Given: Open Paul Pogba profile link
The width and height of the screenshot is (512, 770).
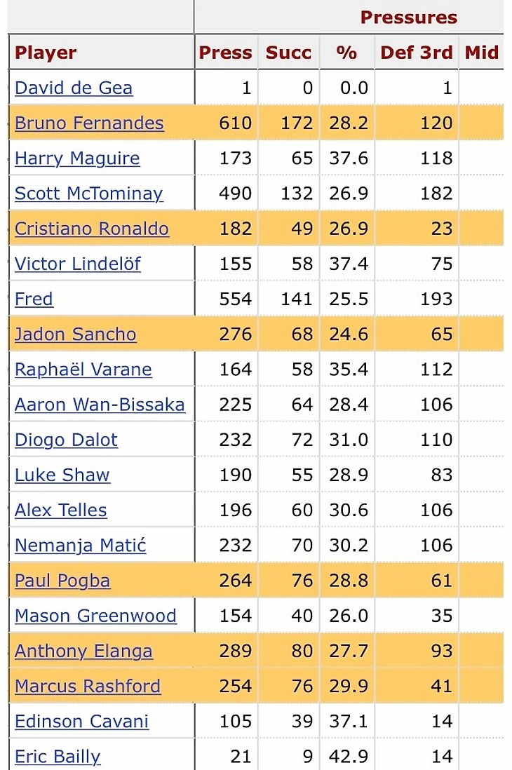Looking at the screenshot, I should [62, 581].
